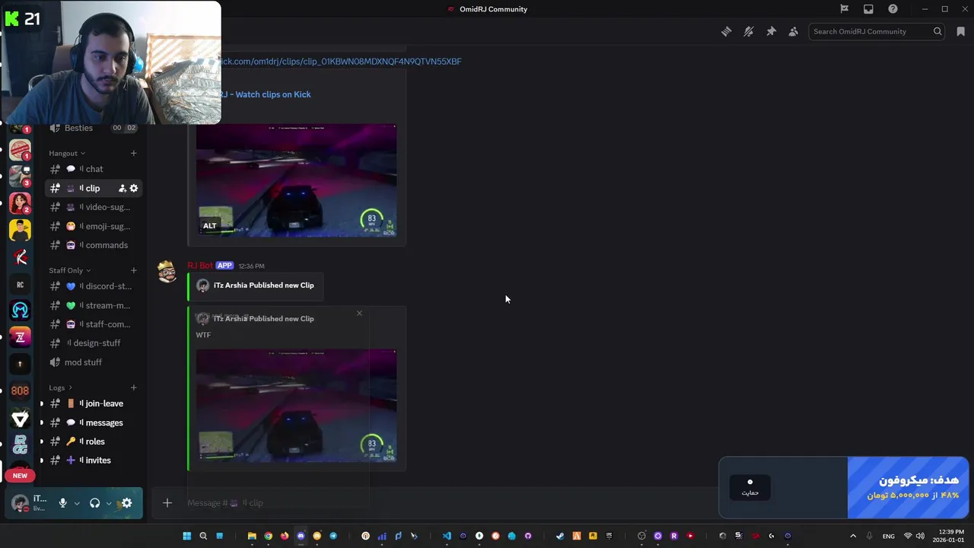
Task: Open Windows Start menu
Action: click(186, 536)
